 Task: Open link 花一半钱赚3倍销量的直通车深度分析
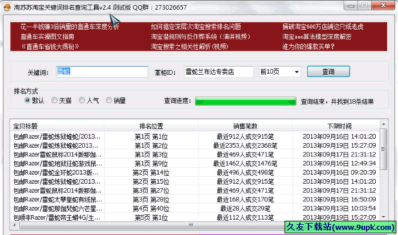click(x=70, y=27)
